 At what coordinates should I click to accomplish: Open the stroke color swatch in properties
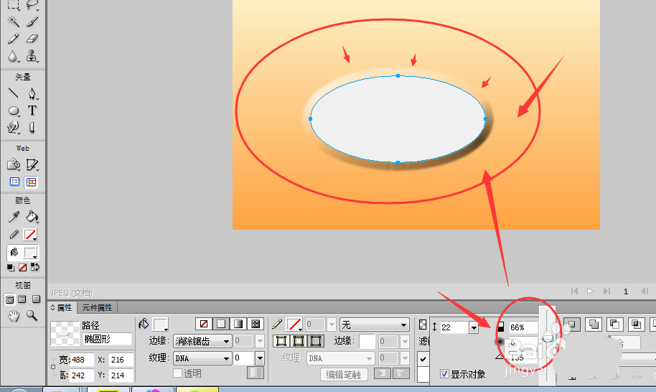pos(294,325)
